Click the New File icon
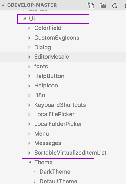Screen dimensions: 126x184 (x=91, y=5)
